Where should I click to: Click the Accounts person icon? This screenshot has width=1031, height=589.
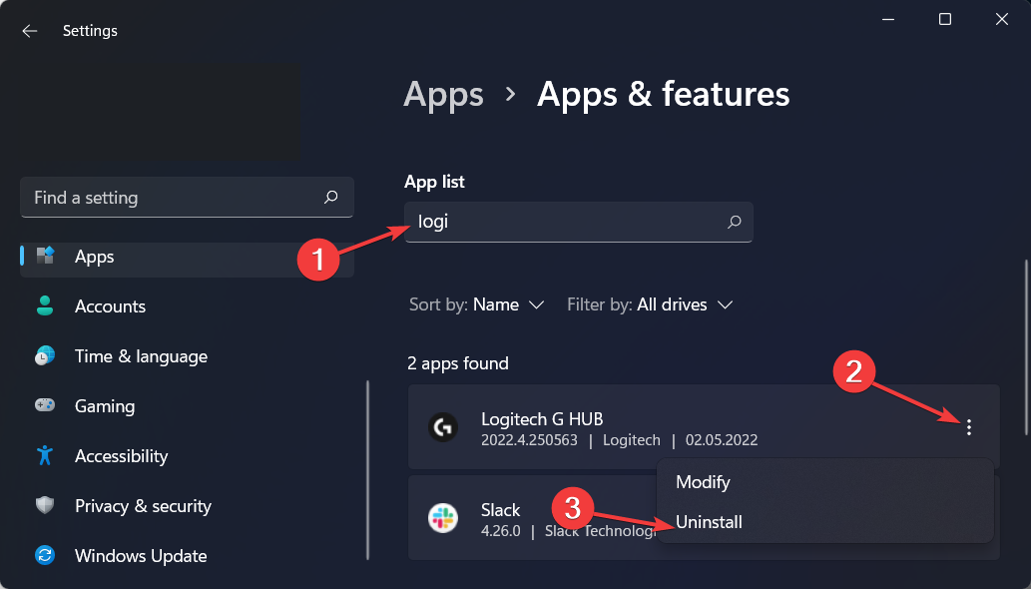(x=45, y=306)
